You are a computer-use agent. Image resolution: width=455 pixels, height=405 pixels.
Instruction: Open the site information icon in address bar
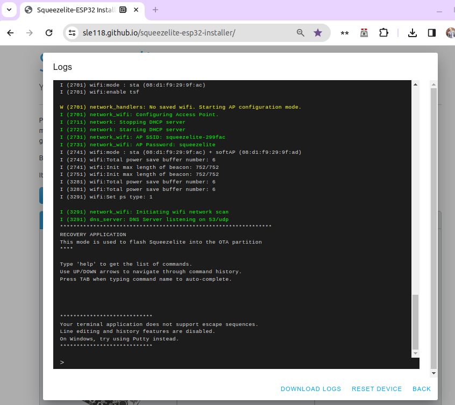pyautogui.click(x=72, y=33)
